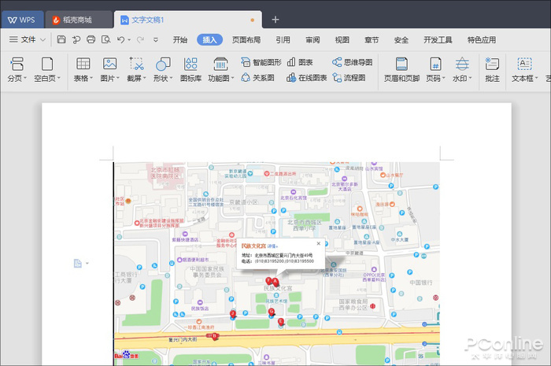Click the Print icon in quick toolbar

91,39
